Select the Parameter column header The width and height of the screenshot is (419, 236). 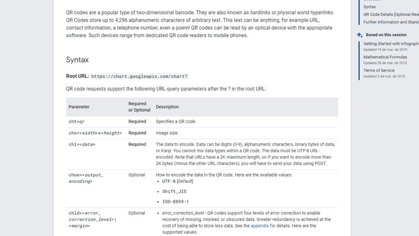[x=79, y=107]
